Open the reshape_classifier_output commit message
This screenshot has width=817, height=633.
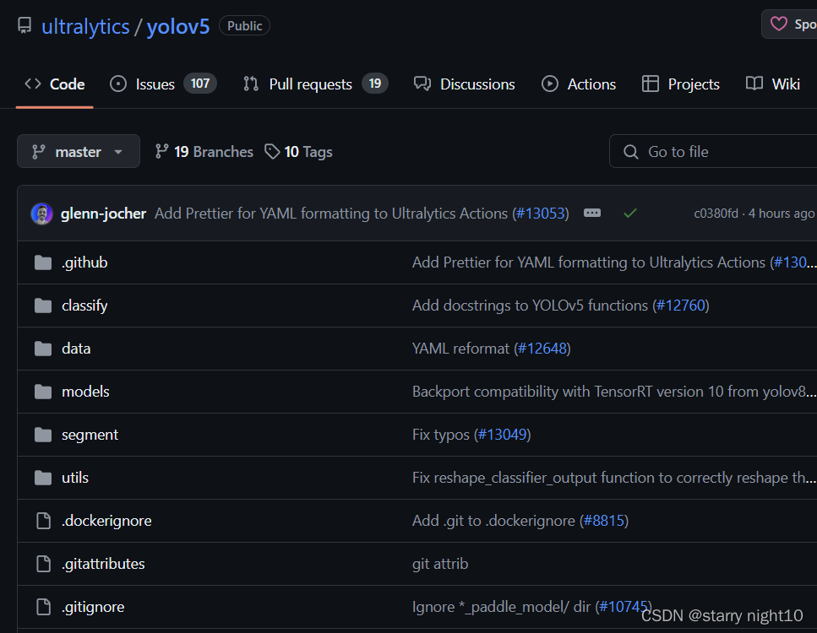613,478
